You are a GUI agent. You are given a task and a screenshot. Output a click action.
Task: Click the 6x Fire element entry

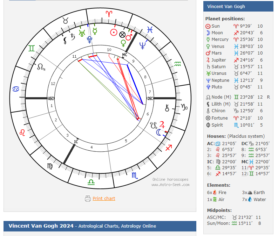coord(217,193)
